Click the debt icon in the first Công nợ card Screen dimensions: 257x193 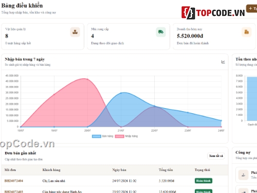tap(243, 175)
